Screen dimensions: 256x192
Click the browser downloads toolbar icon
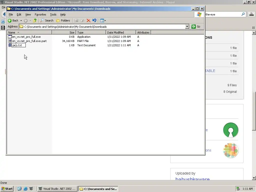coord(251,14)
